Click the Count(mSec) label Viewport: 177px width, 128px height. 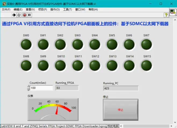click(38, 83)
